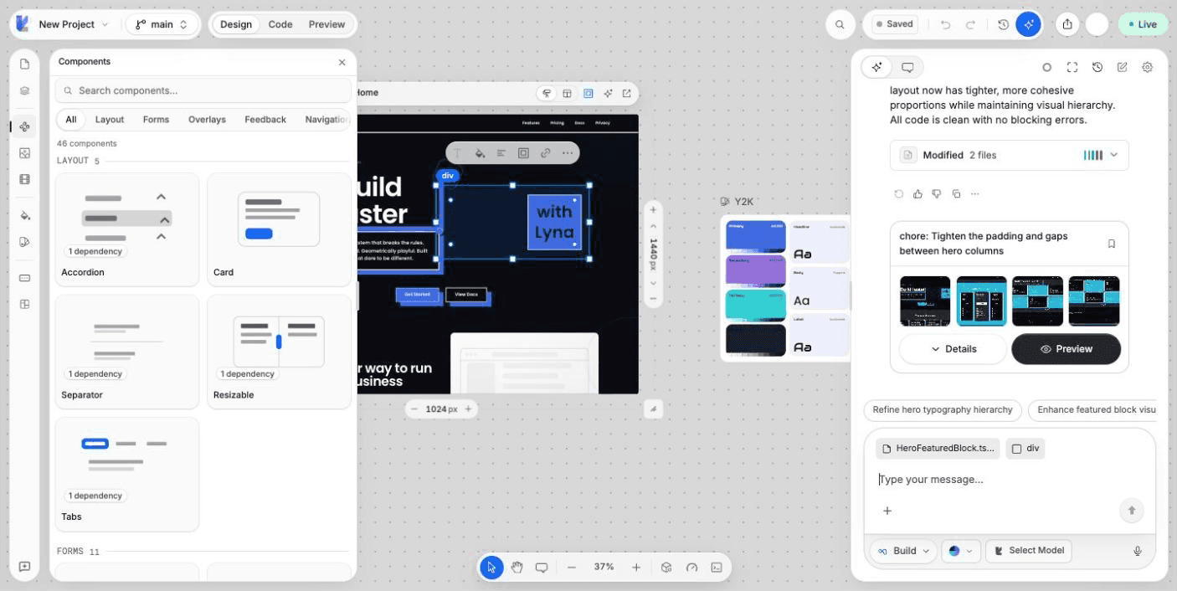
Task: Click the Refine hero typography hierarchy suggestion
Action: 943,410
